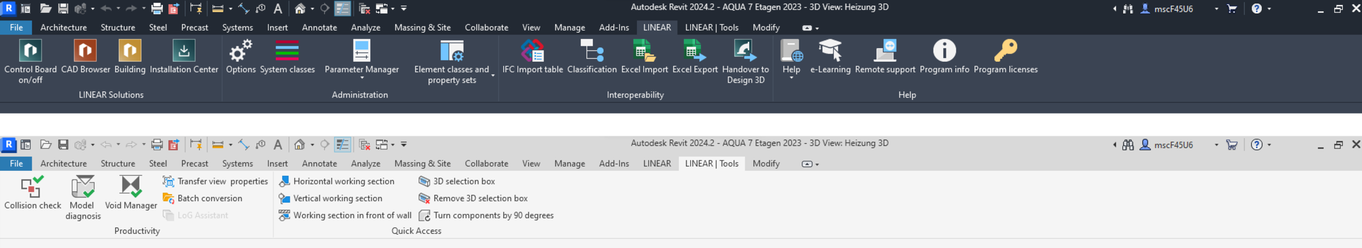Image resolution: width=1362 pixels, height=248 pixels.
Task: Click Turn components by 90 degrees
Action: point(486,215)
